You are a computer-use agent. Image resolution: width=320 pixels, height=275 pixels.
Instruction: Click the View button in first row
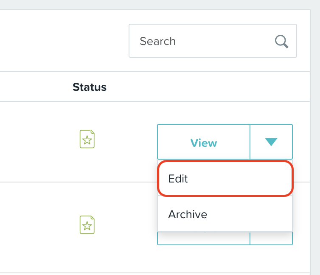204,142
